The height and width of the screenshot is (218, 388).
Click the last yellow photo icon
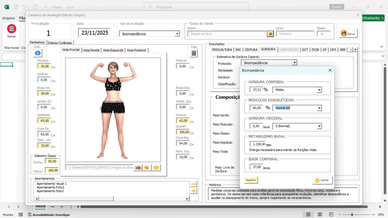point(156,168)
